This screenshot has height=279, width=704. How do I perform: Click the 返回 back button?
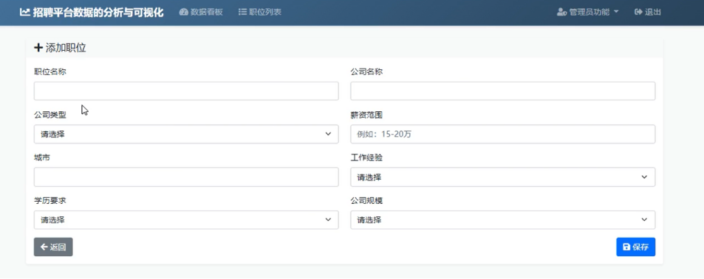pos(53,247)
